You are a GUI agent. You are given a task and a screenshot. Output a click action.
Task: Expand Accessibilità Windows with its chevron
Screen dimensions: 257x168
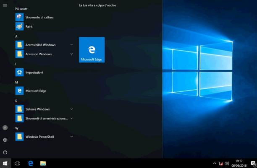tap(71, 45)
